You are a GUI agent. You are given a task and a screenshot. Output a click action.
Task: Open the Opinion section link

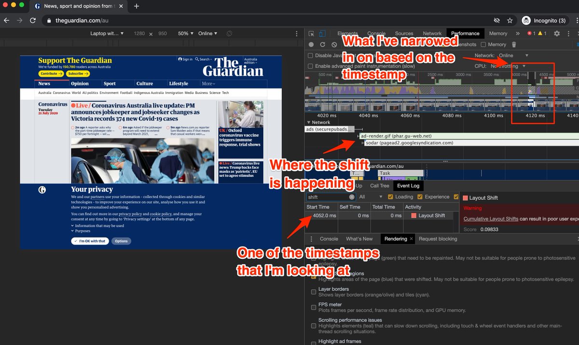point(80,84)
